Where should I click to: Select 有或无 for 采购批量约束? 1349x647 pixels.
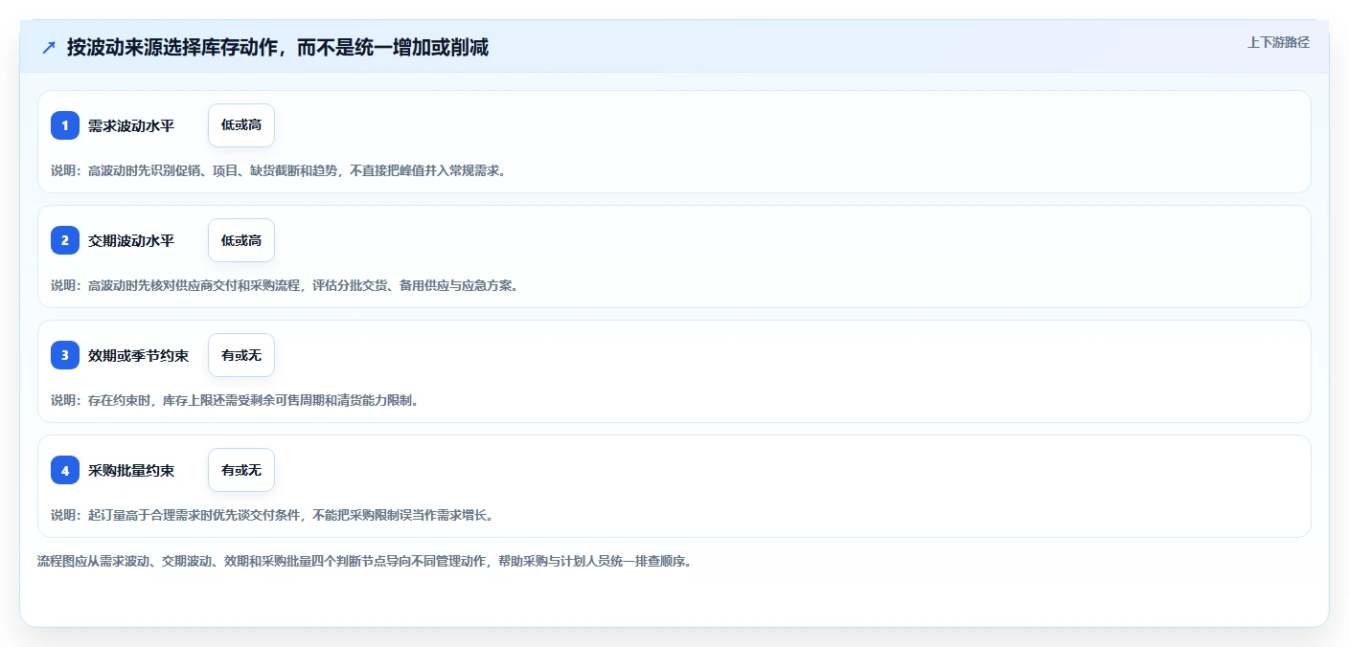tap(241, 470)
